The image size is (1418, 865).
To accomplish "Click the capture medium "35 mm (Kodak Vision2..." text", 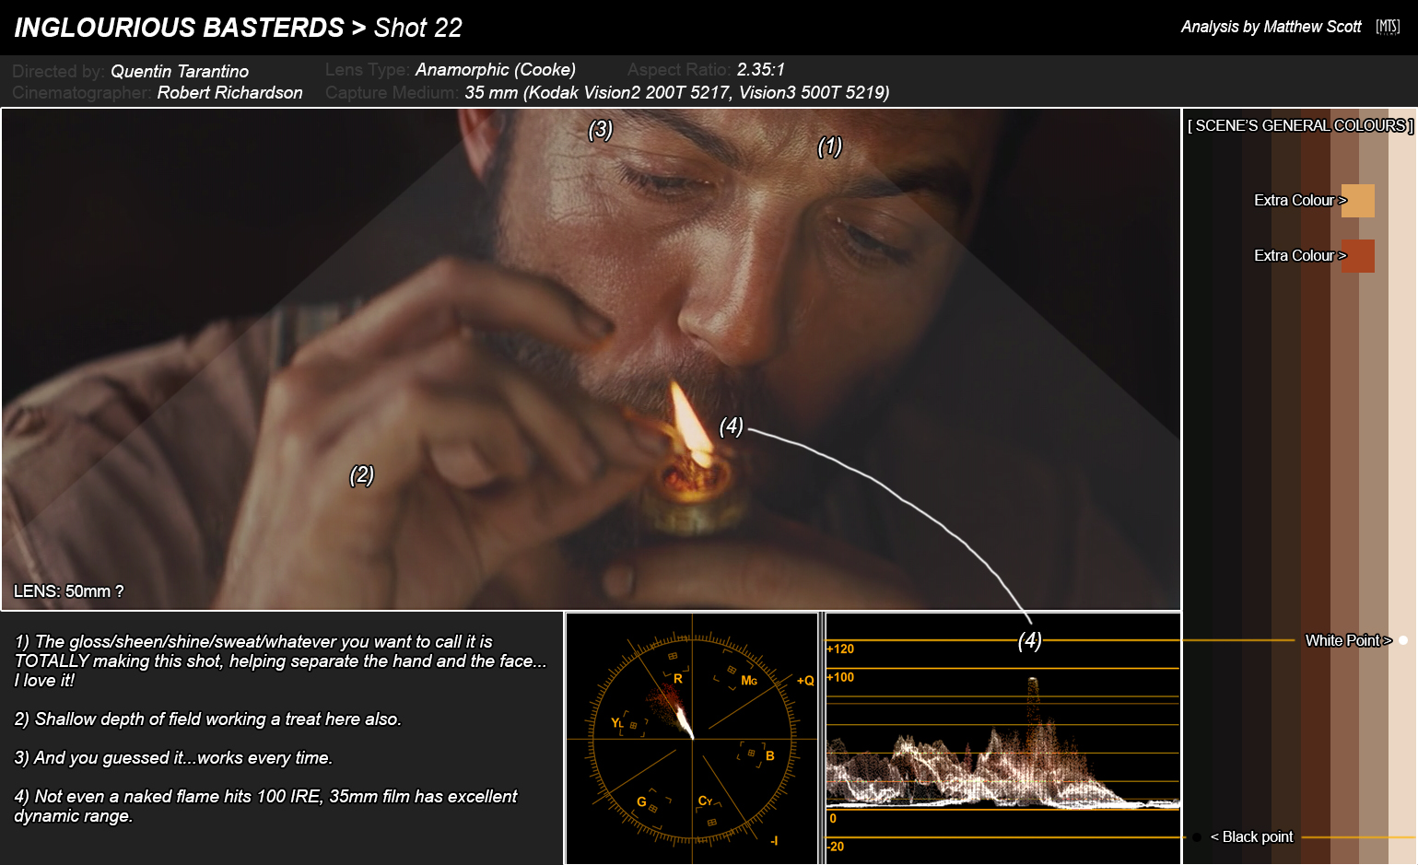I will (677, 92).
